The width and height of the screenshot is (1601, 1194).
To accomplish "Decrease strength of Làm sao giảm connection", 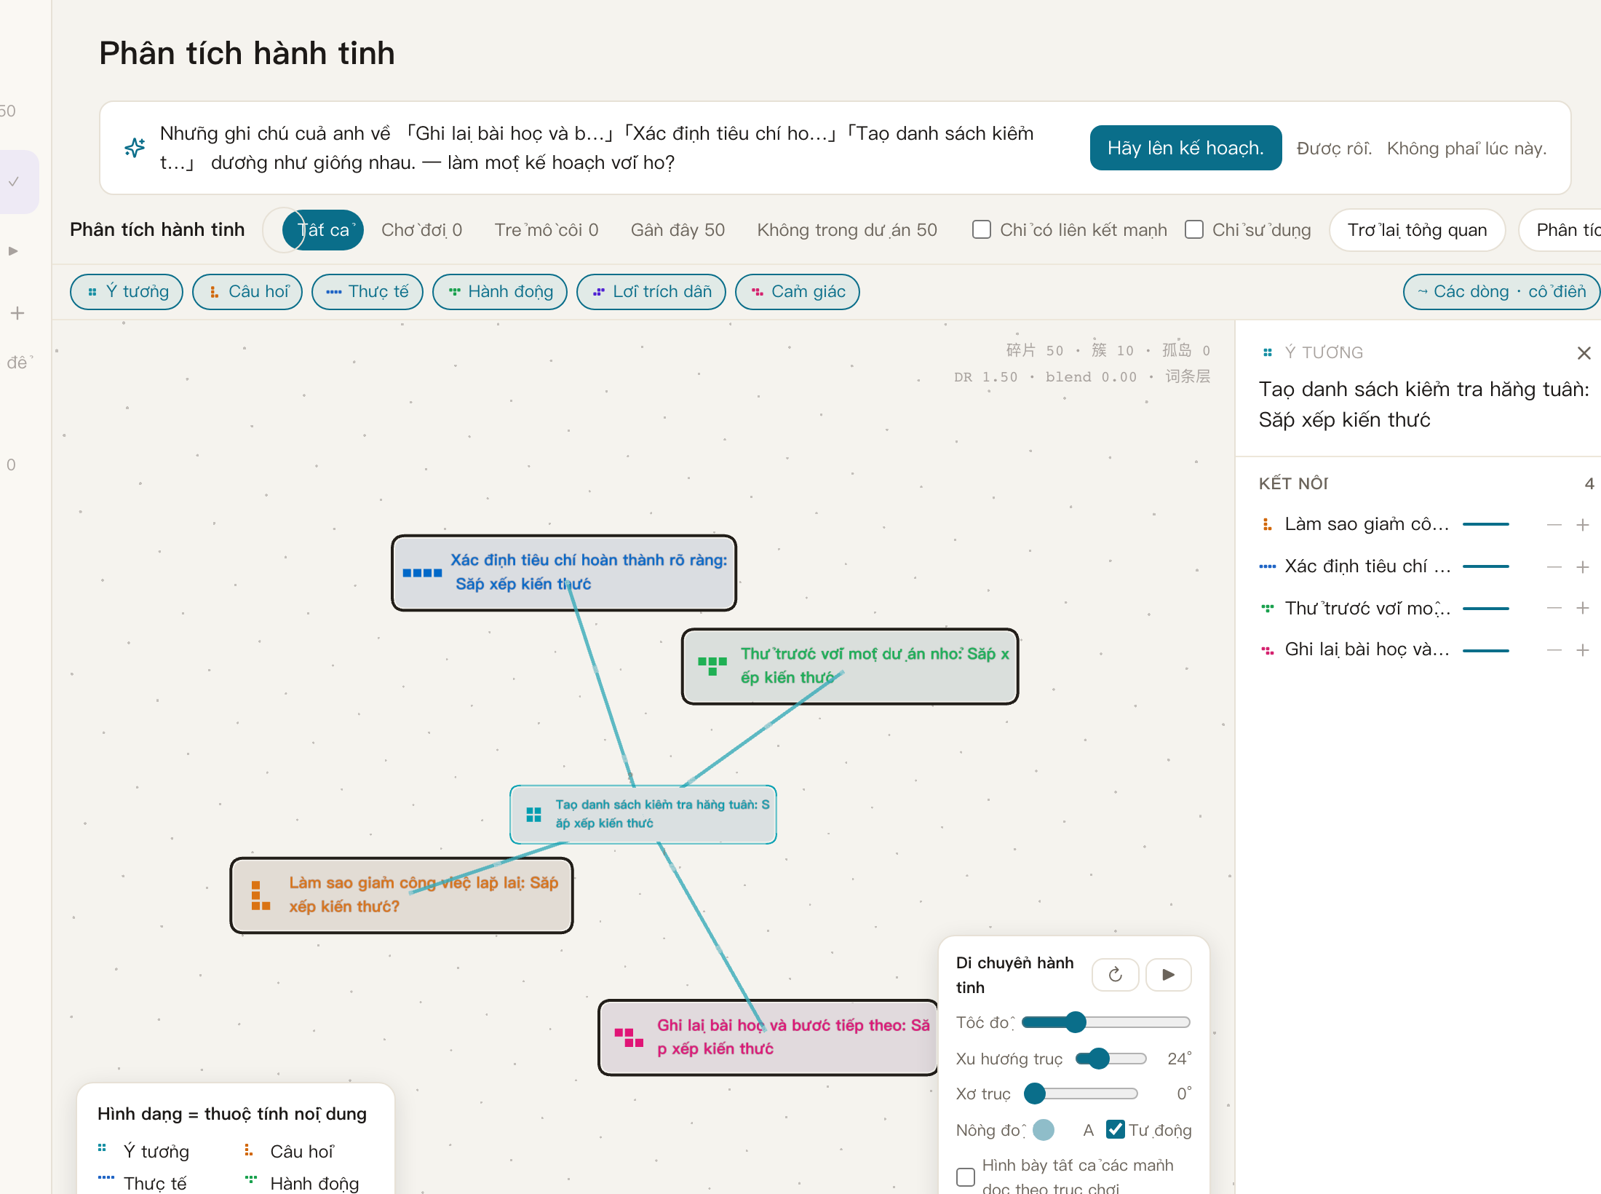I will (x=1554, y=525).
